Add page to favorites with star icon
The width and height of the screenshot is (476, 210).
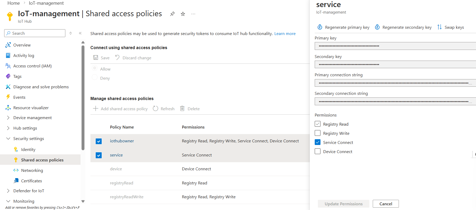183,14
